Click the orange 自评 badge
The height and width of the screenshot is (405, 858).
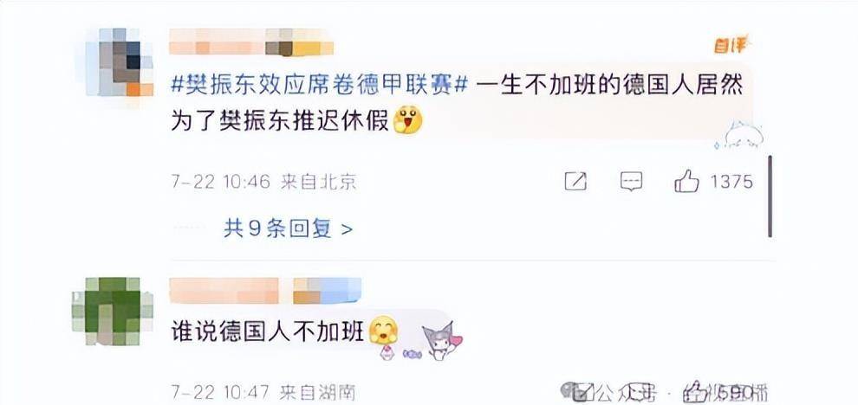[x=731, y=45]
